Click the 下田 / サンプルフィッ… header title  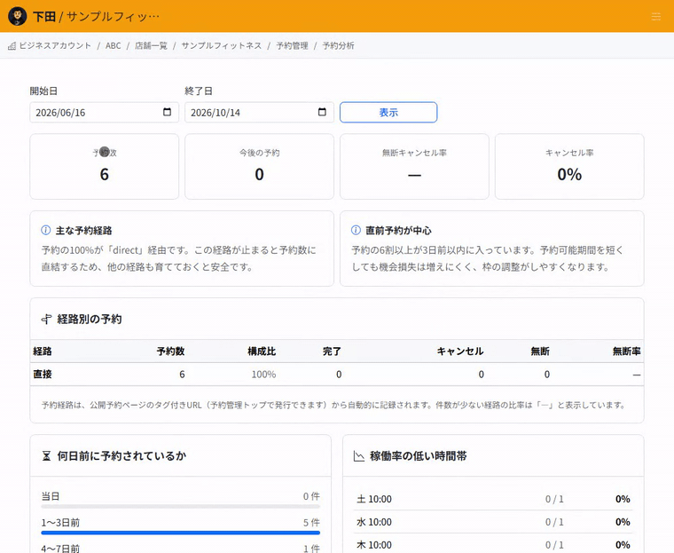point(97,16)
